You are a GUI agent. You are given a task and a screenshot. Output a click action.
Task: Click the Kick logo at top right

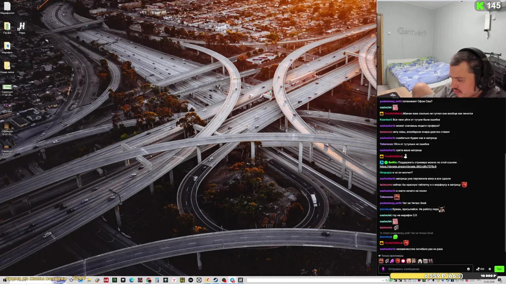pos(480,6)
